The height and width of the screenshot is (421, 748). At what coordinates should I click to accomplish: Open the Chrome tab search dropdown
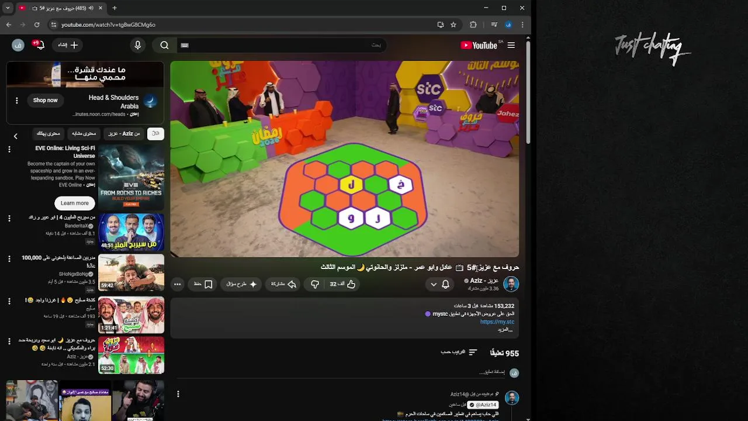tap(8, 8)
